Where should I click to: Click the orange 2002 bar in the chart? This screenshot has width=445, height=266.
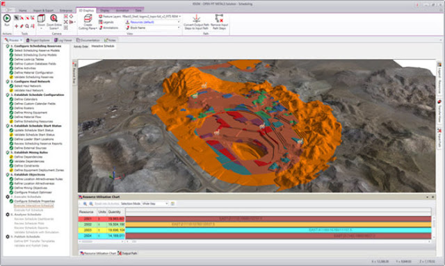(x=278, y=224)
